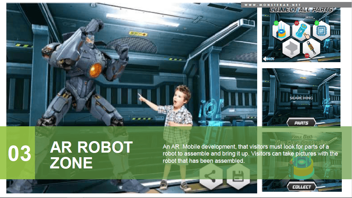Viewport: 352px width, 198px height.
Task: Click the "An AR Mobile development" description paragraph
Action: (250, 154)
